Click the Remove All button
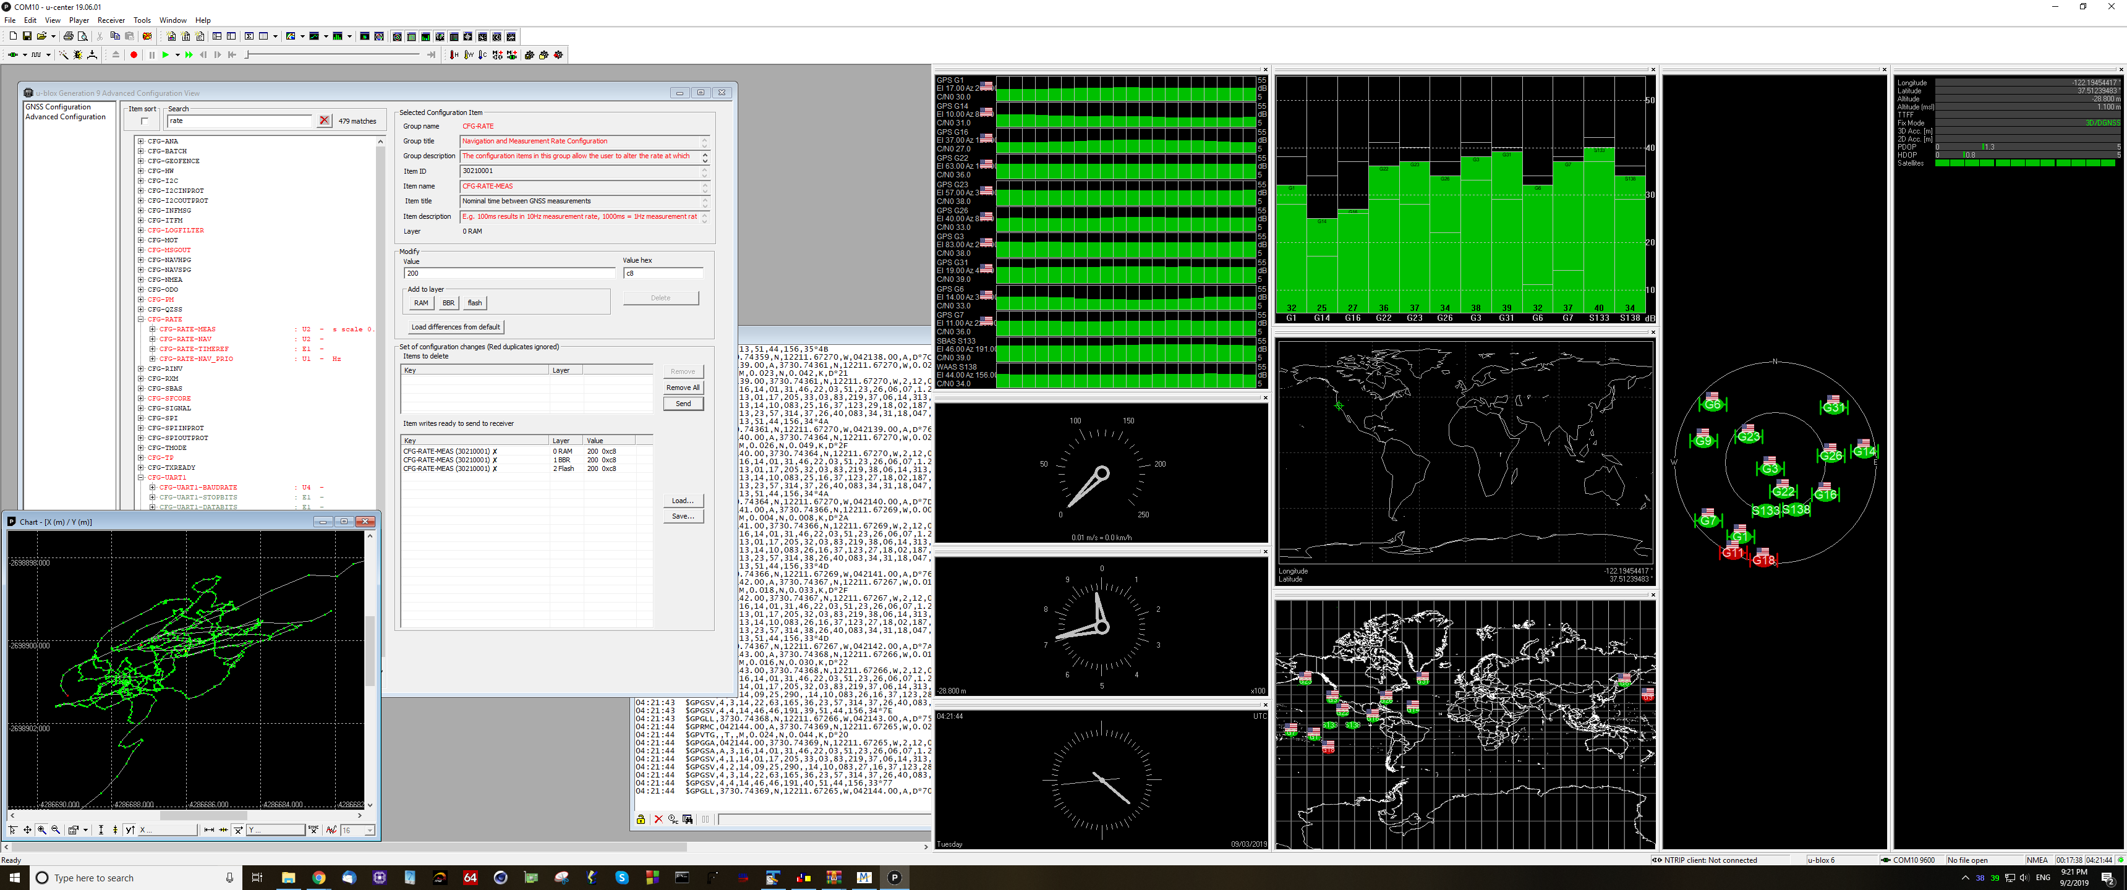2127x890 pixels. tap(683, 387)
